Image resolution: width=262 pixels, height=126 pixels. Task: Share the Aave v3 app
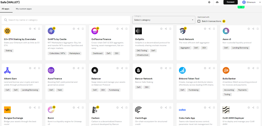[x=253, y=29]
